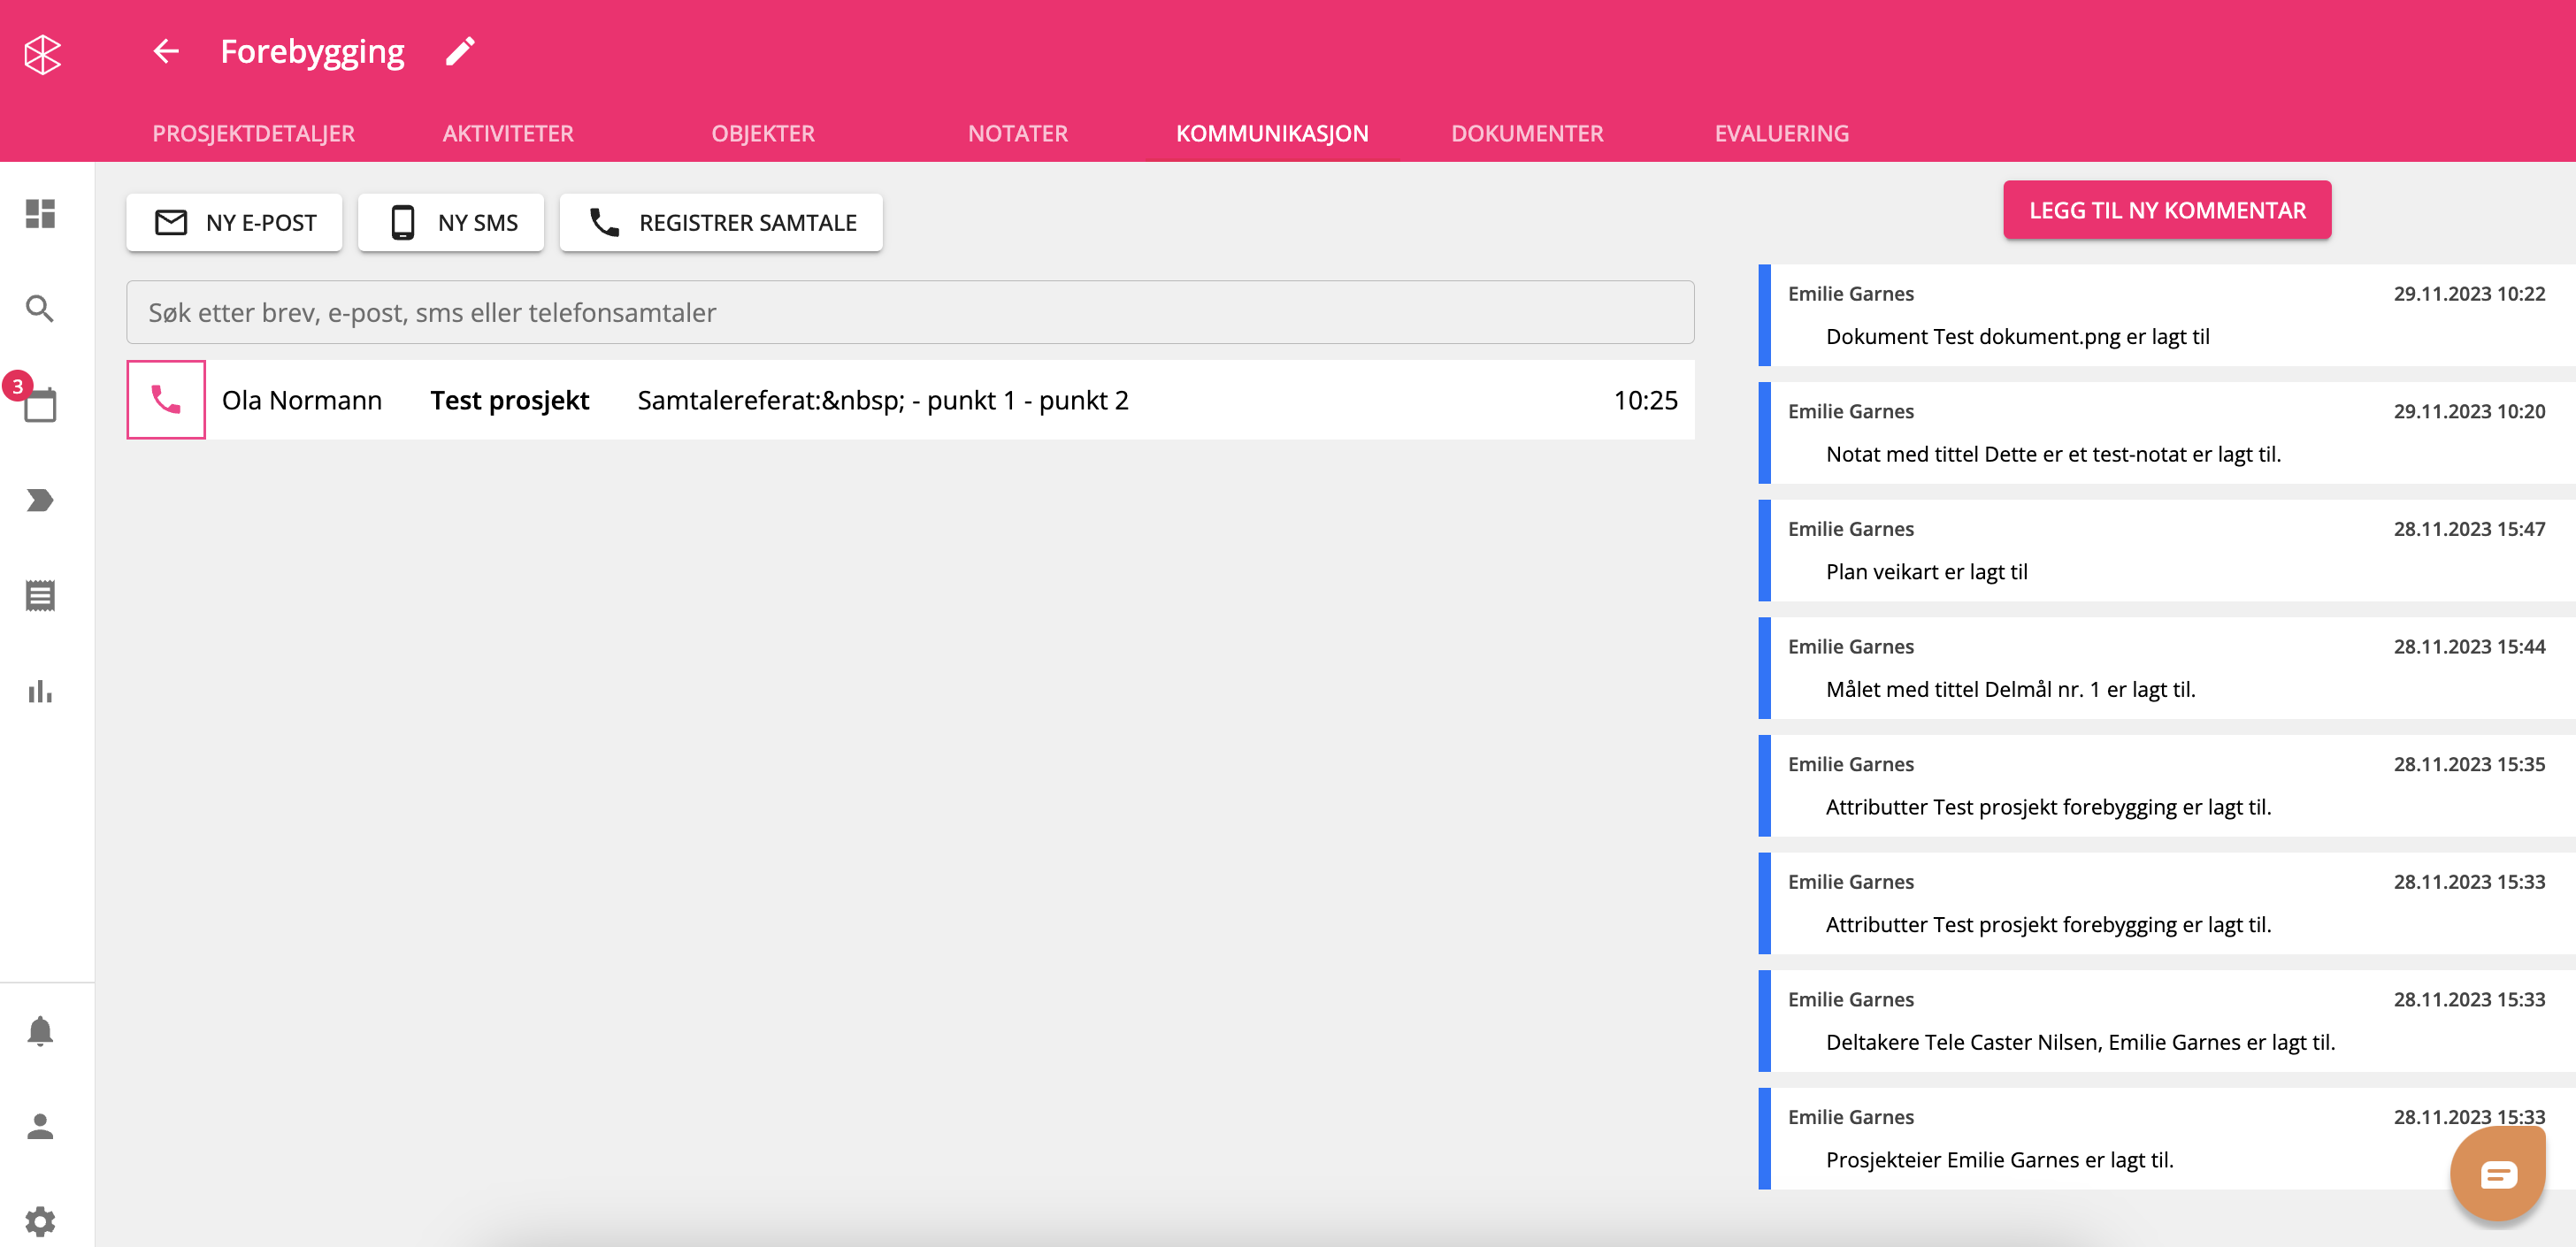Switch to AKTIVITETER tab
Viewport: 2576px width, 1247px height.
click(x=508, y=133)
